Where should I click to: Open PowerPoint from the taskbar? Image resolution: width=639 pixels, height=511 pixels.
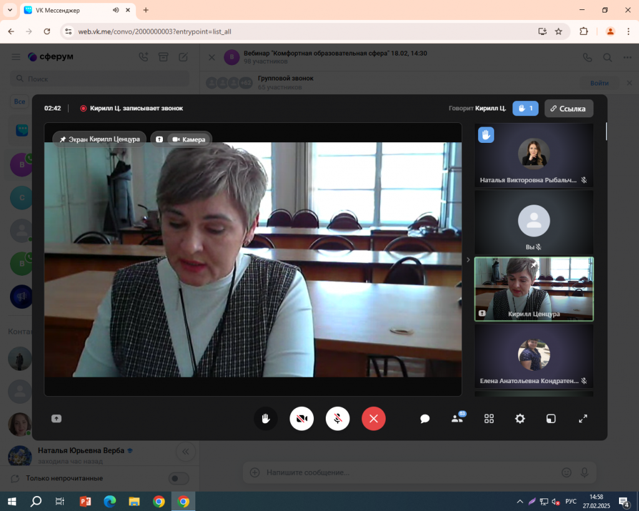coord(85,501)
